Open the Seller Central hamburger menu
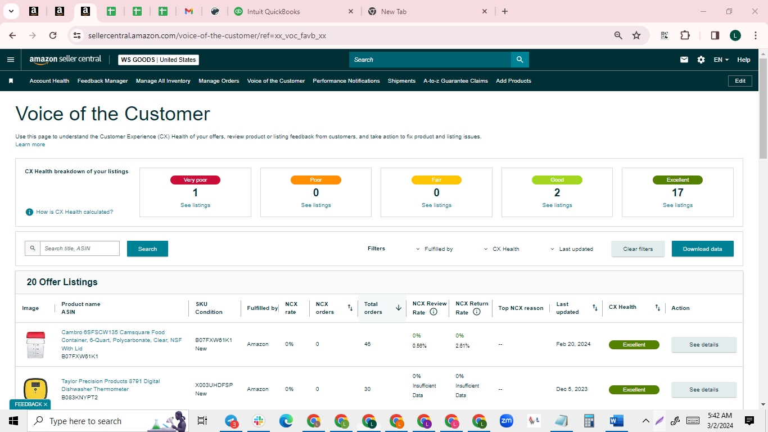 11,60
